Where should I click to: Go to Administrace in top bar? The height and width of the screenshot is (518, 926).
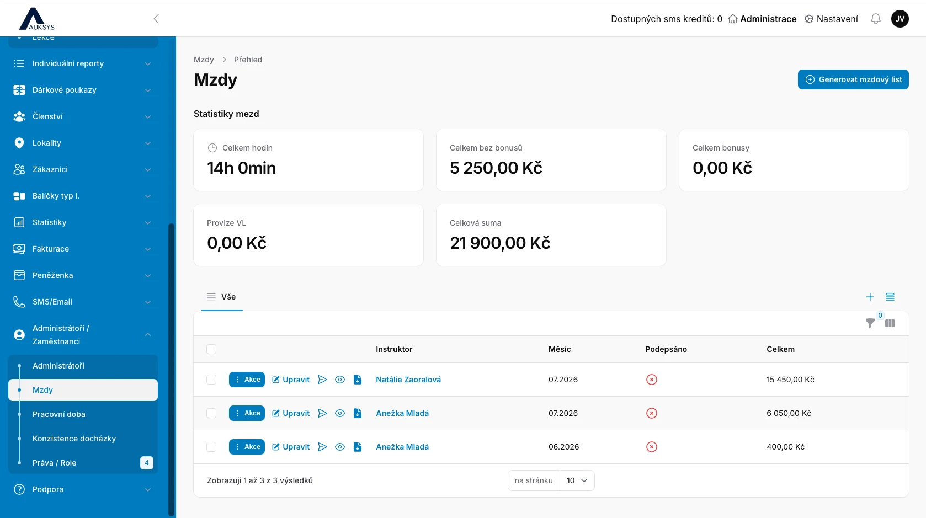[x=762, y=19]
